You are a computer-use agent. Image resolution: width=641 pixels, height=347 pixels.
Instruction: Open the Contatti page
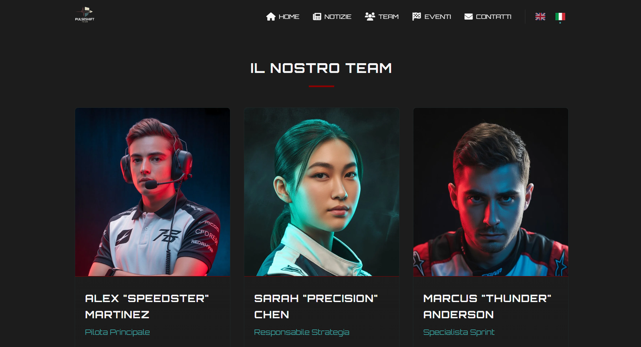(x=488, y=16)
